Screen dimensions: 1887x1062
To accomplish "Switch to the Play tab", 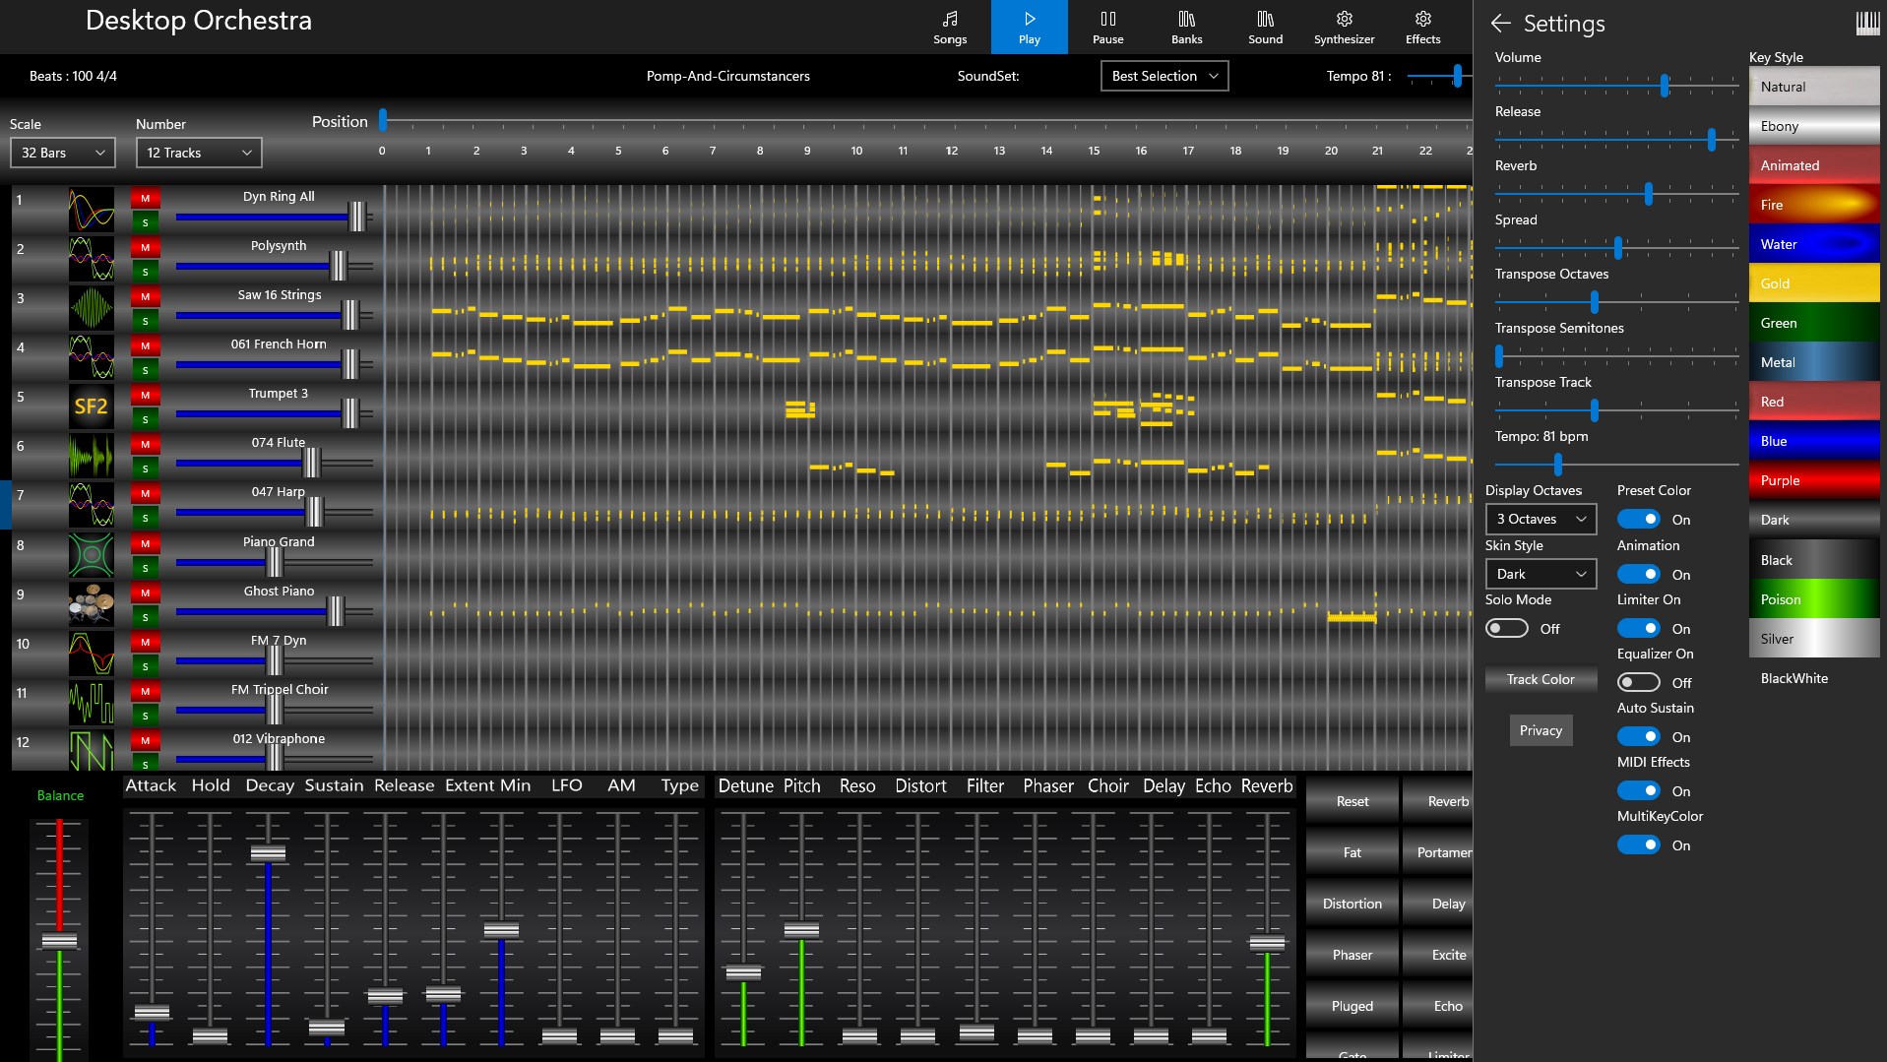I will click(1029, 27).
